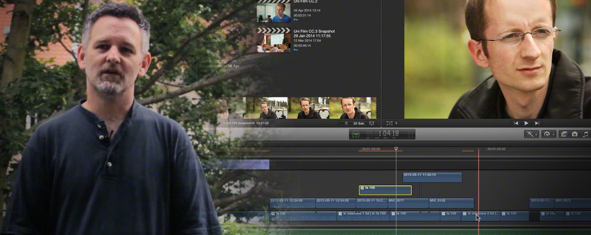The height and width of the screenshot is (235, 591).
Task: Select the timeline clip 2013-05-11 11:50:10
Action: coord(432,177)
